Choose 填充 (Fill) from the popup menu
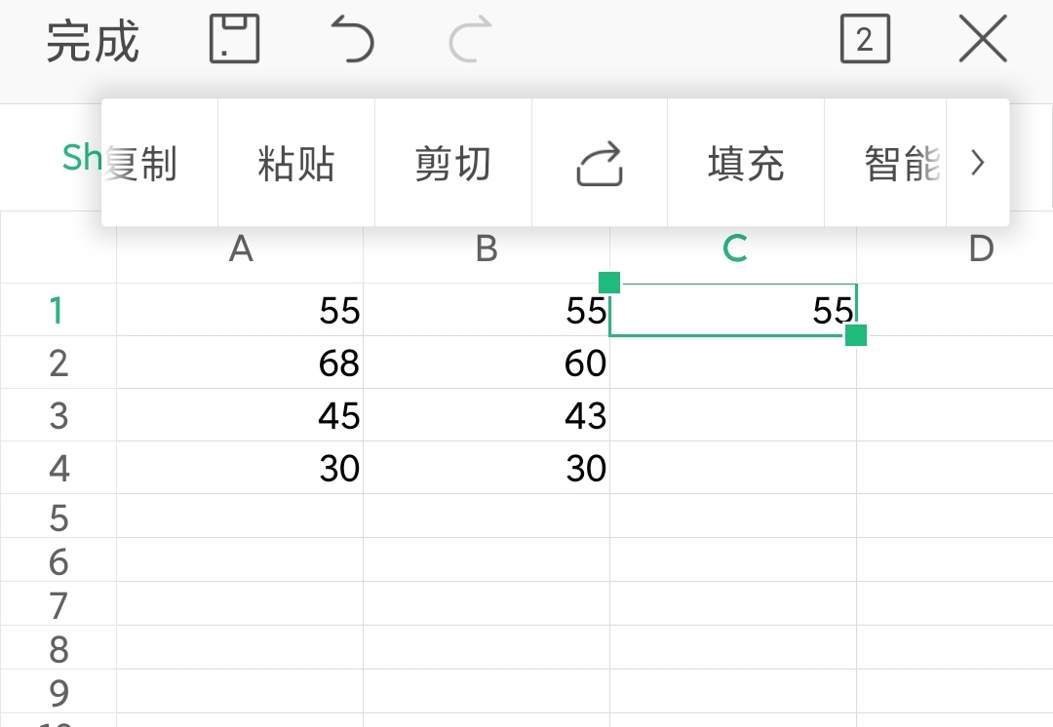The image size is (1053, 727). point(746,163)
